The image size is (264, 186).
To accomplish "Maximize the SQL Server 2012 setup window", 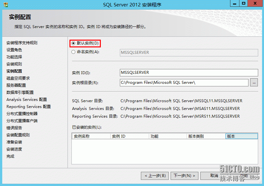I will pyautogui.click(x=243, y=3).
